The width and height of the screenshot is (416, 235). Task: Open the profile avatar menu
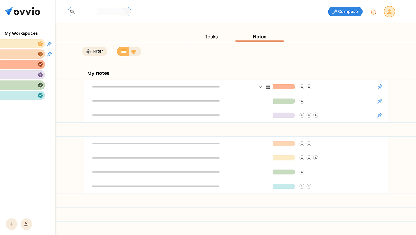tap(389, 12)
